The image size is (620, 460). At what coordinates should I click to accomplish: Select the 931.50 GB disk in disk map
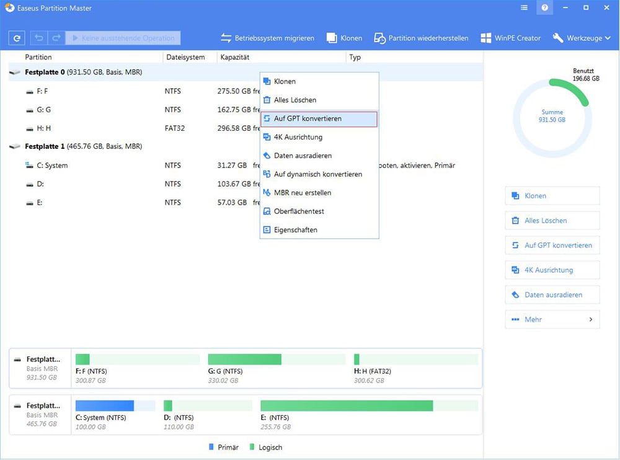[x=40, y=369]
